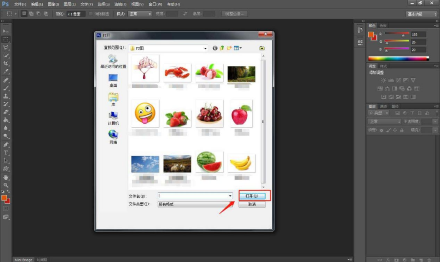
Task: Select the Horizontal Type tool
Action: pos(6,153)
